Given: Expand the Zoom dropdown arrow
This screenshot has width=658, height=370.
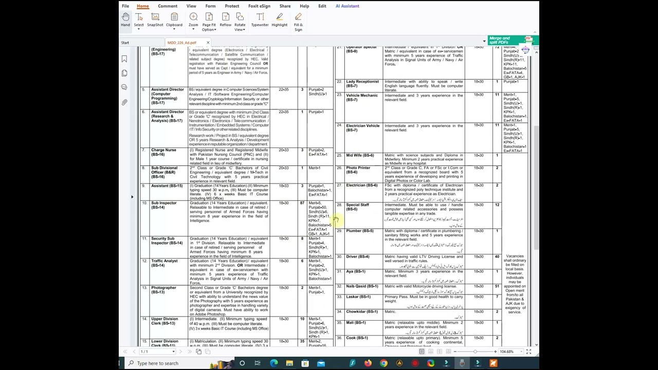Looking at the screenshot, I should tap(193, 29).
